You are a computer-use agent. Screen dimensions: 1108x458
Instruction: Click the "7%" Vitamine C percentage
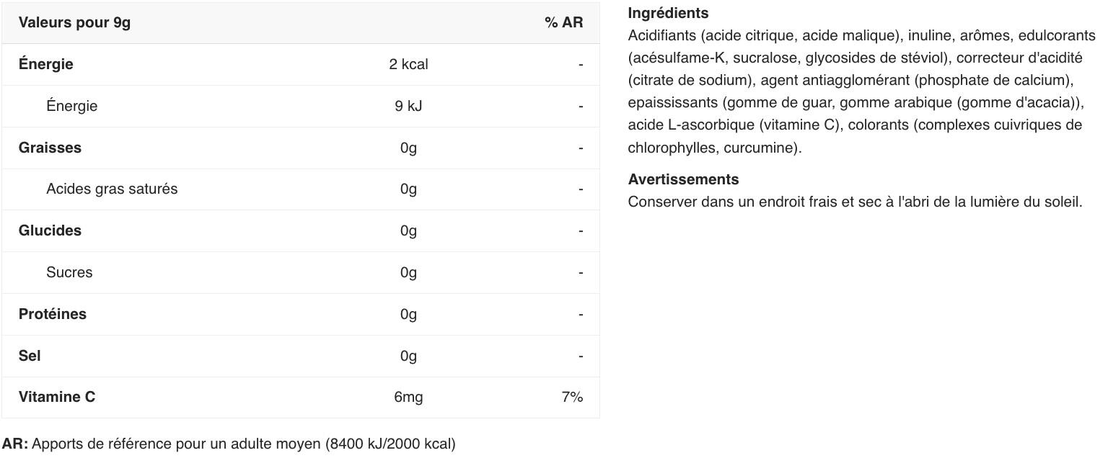(x=572, y=397)
